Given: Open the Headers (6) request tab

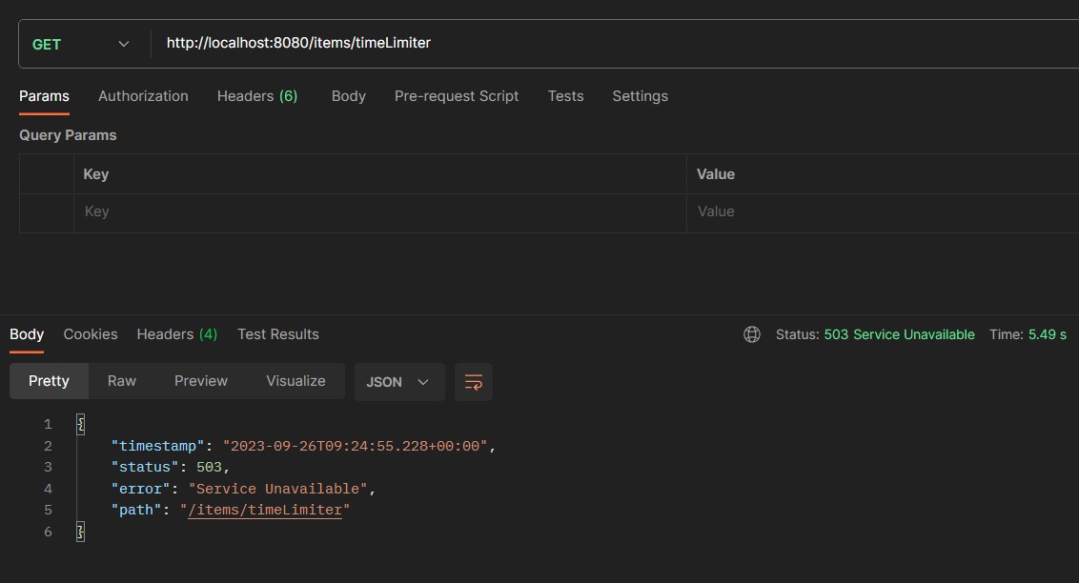Looking at the screenshot, I should (x=256, y=96).
